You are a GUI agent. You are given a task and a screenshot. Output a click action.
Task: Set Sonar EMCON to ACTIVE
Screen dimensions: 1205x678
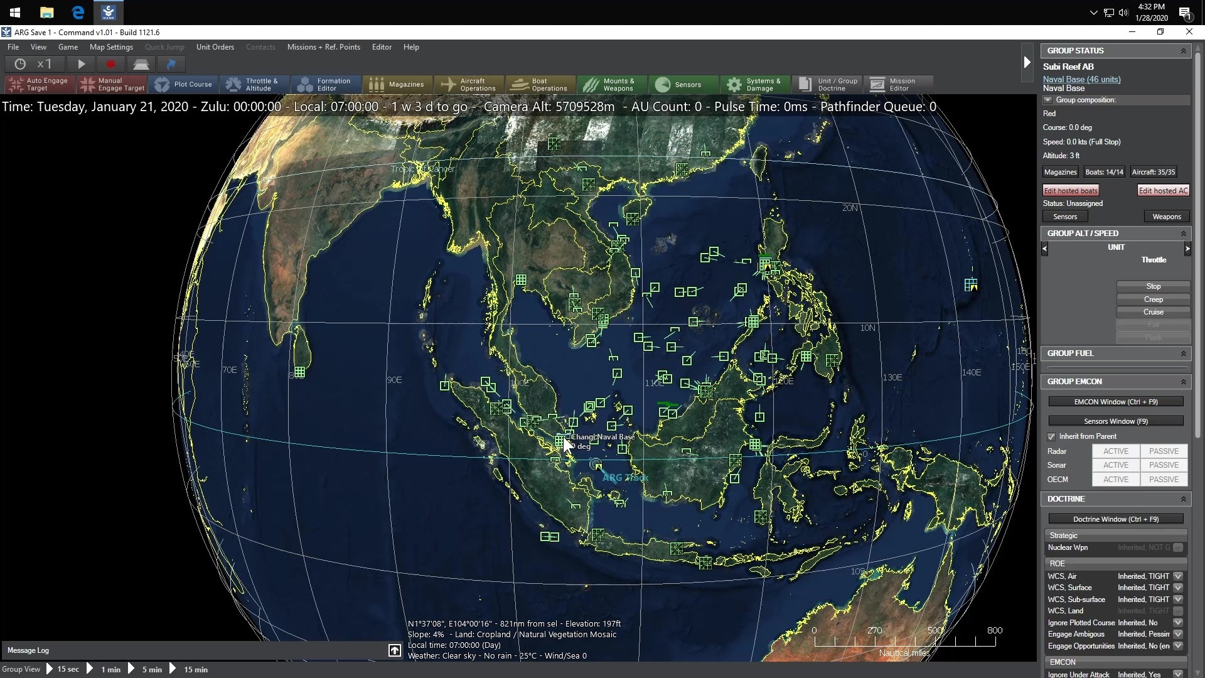tap(1116, 465)
